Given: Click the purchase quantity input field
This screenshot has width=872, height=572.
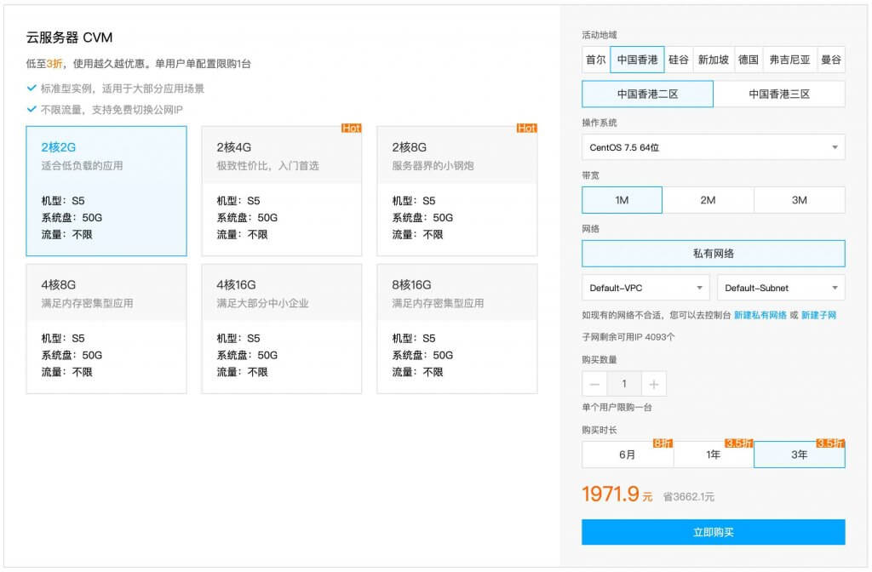Looking at the screenshot, I should 624,384.
